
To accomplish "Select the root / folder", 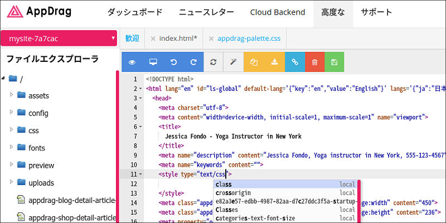I will 16,79.
